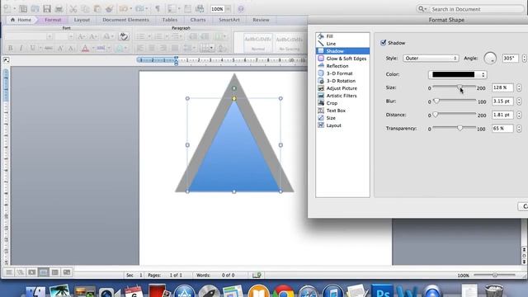Click the Format Painter brush icon
Image resolution: width=528 pixels, height=297 pixels.
coord(109,9)
